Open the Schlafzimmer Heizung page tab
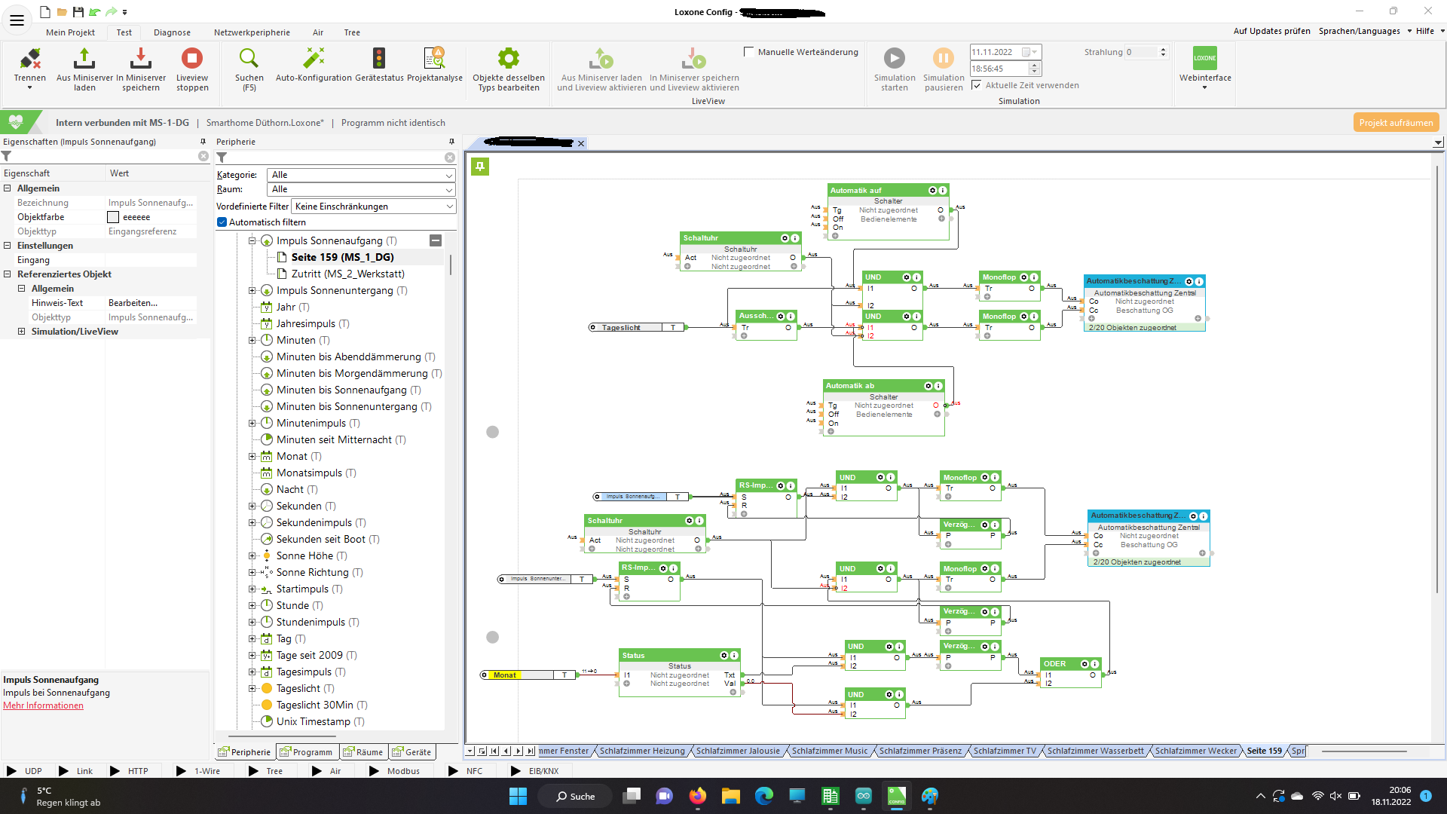The width and height of the screenshot is (1447, 814). [642, 751]
